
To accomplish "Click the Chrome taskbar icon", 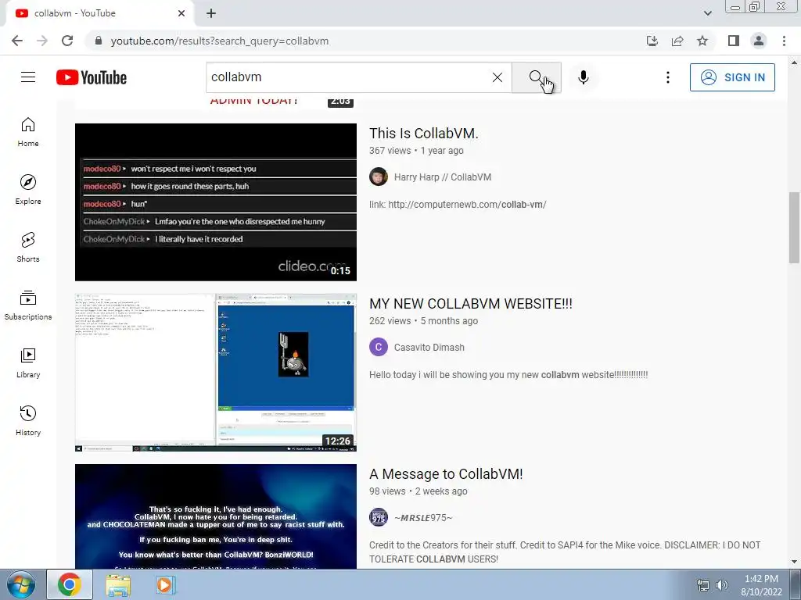I will [x=69, y=584].
